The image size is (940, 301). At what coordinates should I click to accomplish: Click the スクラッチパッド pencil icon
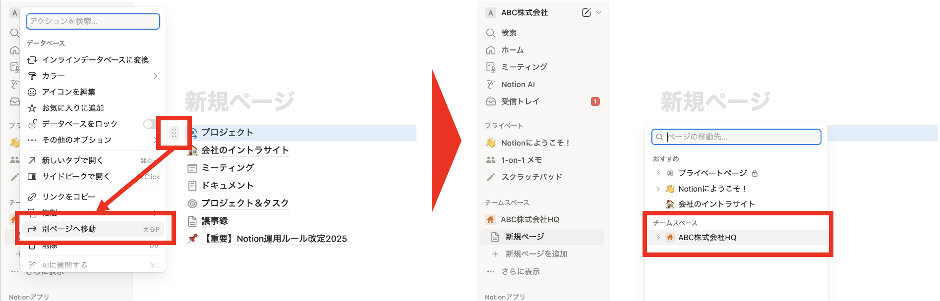pos(491,177)
